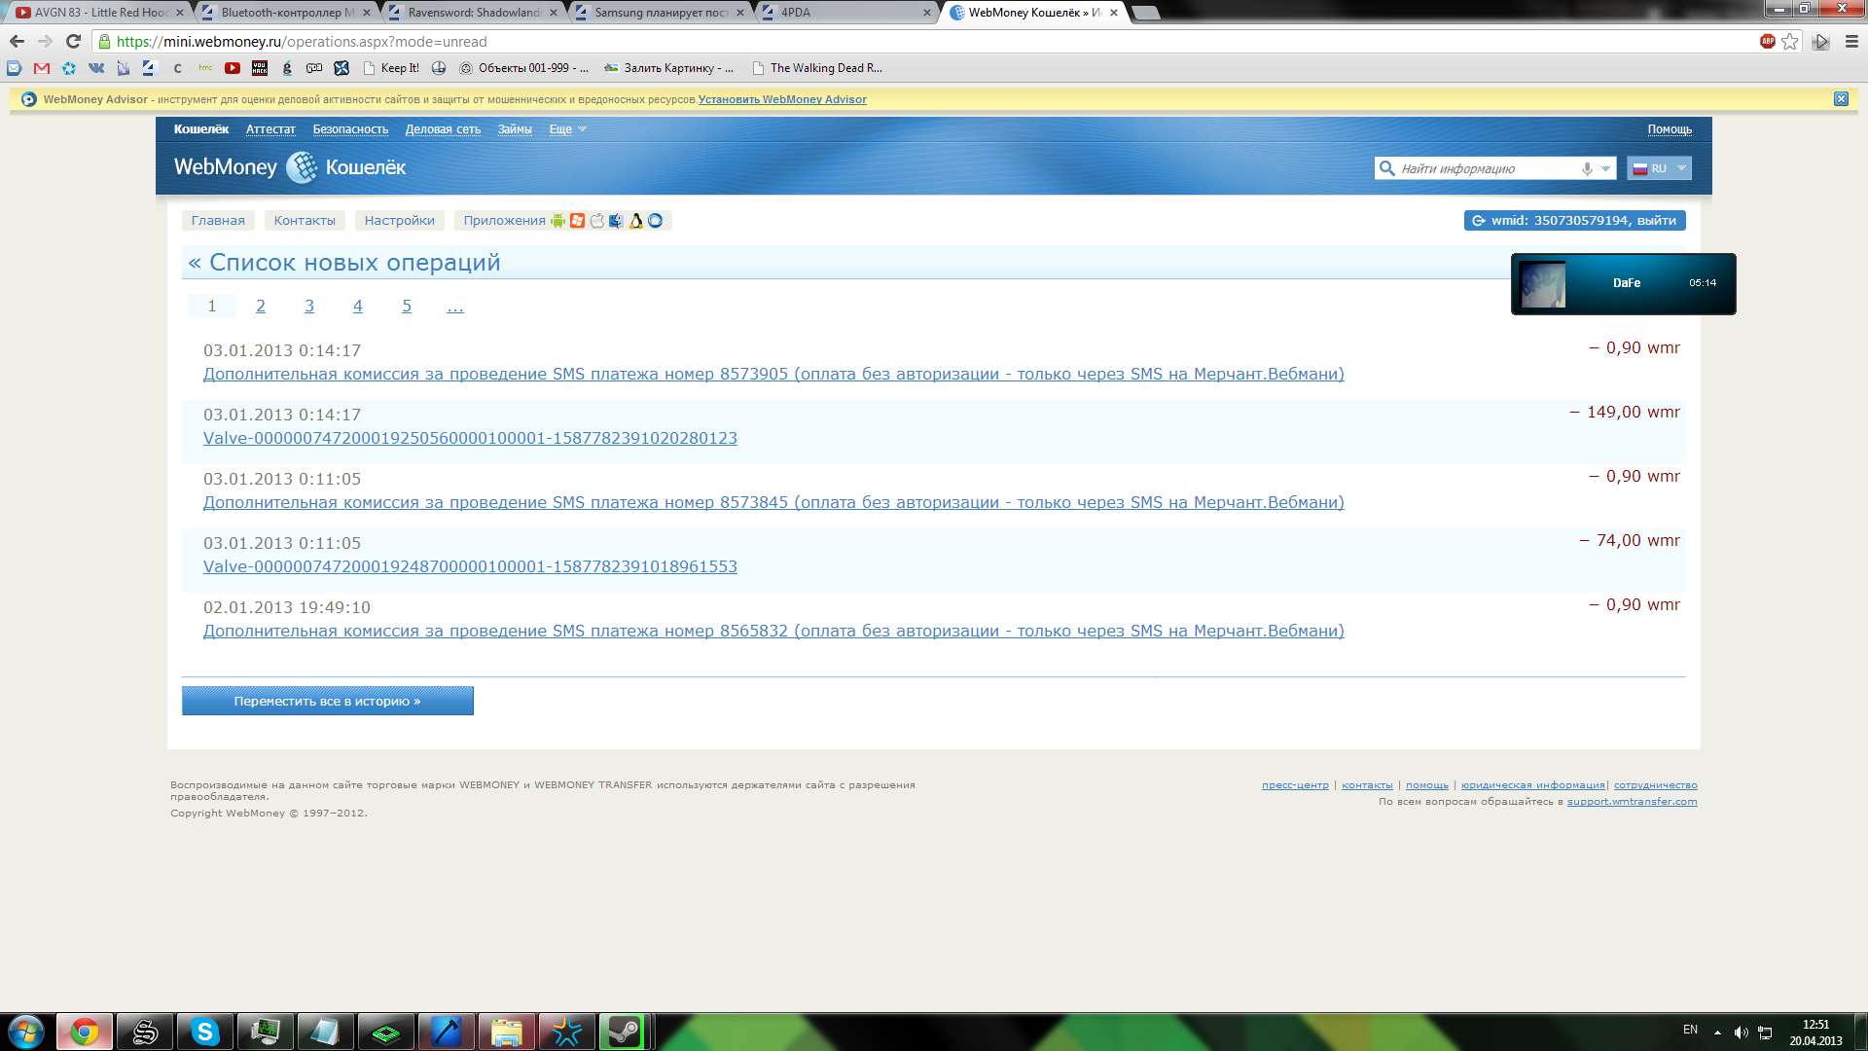This screenshot has width=1868, height=1051.
Task: Click the microphone icon in the search box
Action: [1587, 168]
